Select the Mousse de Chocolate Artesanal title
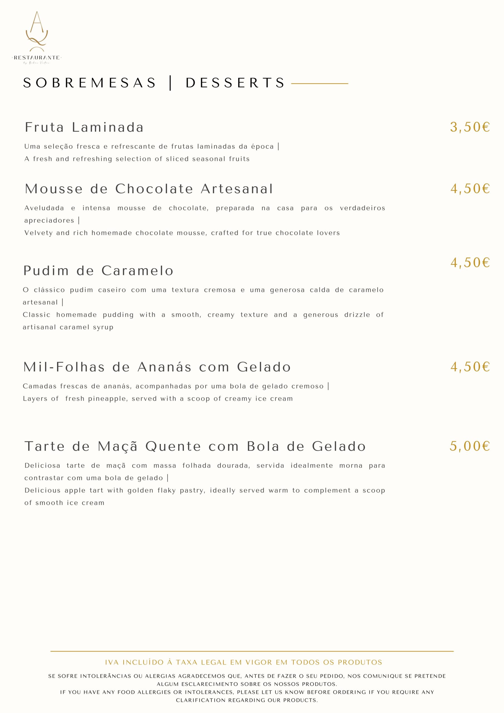The image size is (504, 713). pyautogui.click(x=149, y=189)
